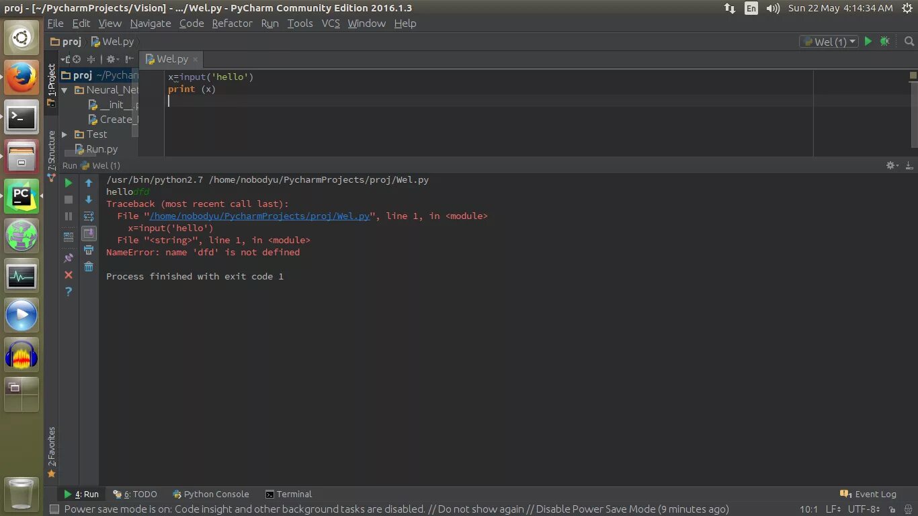This screenshot has width=918, height=516.
Task: Open the Terminal tool window
Action: pos(288,494)
